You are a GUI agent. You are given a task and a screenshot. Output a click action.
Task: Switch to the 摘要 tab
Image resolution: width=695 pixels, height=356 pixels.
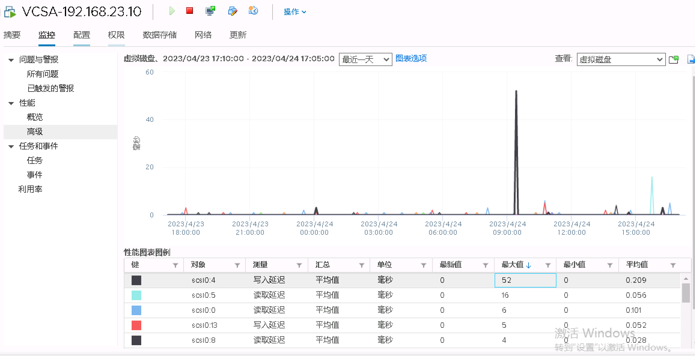click(x=12, y=35)
